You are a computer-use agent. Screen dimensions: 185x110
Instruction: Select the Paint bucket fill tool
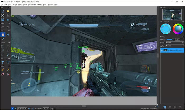8,74
